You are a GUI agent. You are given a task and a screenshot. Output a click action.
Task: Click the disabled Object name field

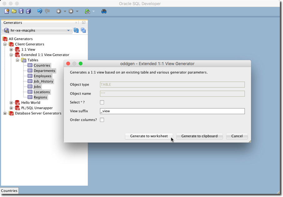(172, 93)
